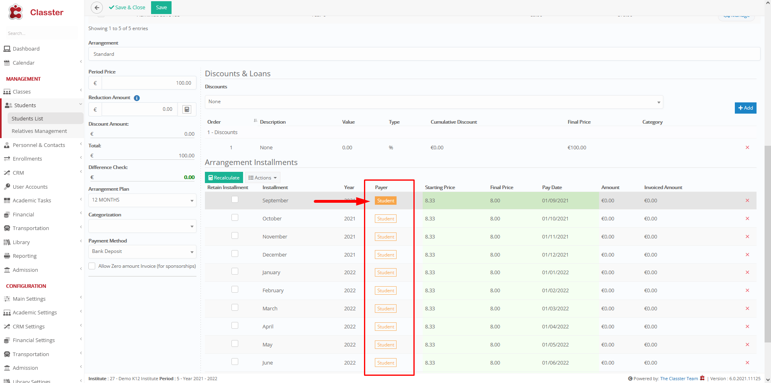
Task: Enable Allow Zero amount Invoice checkbox
Action: click(x=92, y=266)
